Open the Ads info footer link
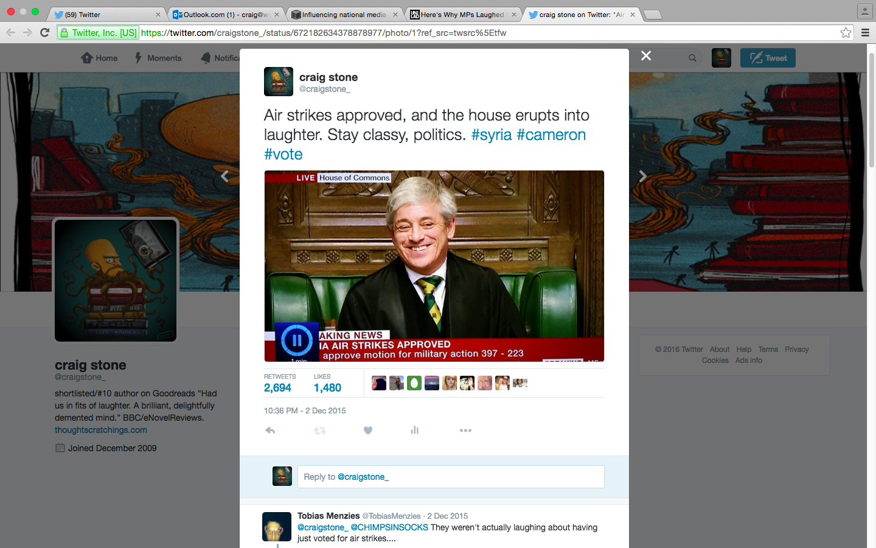This screenshot has width=876, height=548. tap(749, 360)
